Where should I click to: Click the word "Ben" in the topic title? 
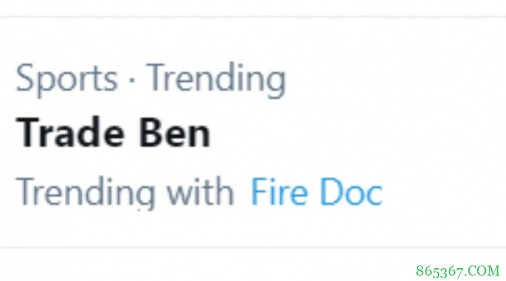tap(175, 133)
